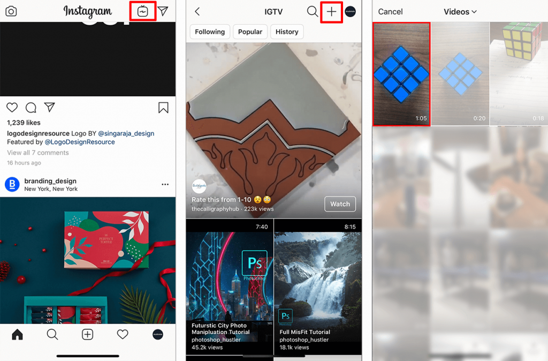Open logodesignresource username in caption
This screenshot has width=548, height=361.
point(38,133)
